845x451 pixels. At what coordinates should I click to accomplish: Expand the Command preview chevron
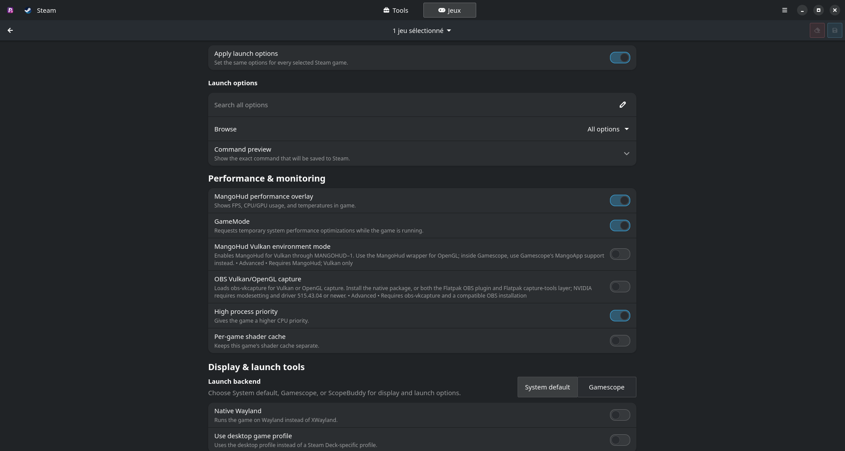pyautogui.click(x=626, y=153)
